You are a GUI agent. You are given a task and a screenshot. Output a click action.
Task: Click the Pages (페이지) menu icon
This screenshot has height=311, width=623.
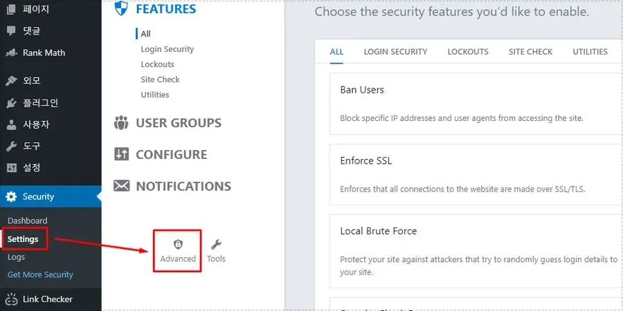pyautogui.click(x=12, y=9)
